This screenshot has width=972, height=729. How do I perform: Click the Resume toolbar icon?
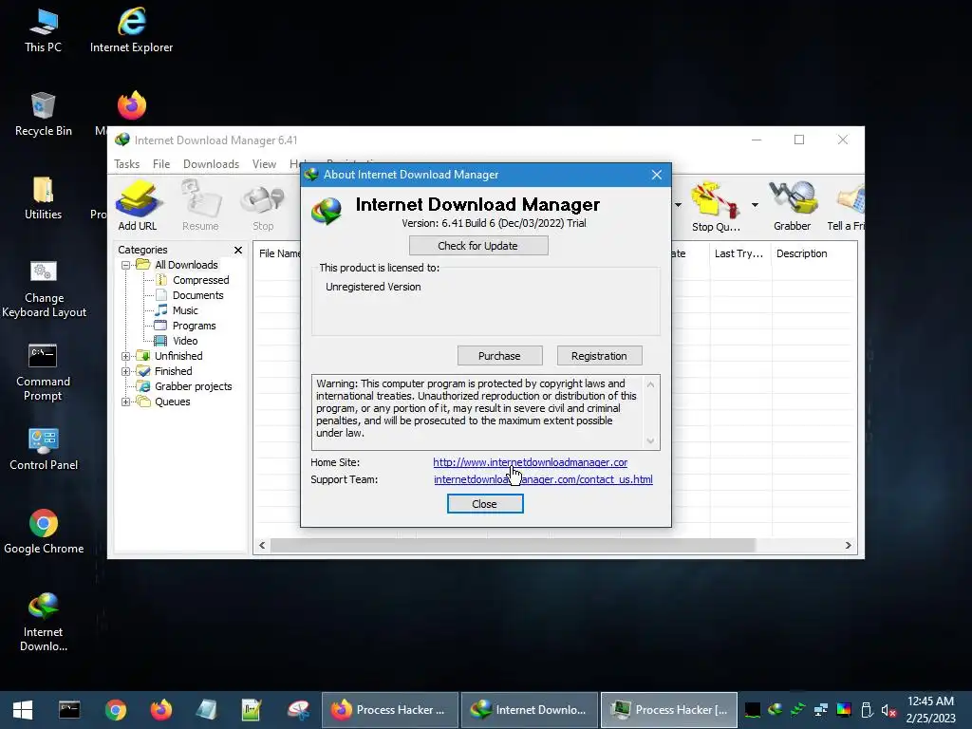200,205
